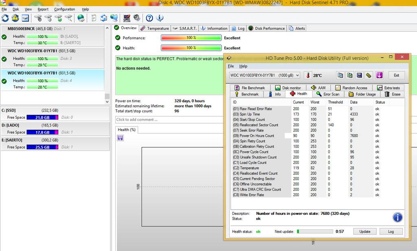Image resolution: width=417 pixels, height=251 pixels.
Task: Click the blue question mark help icon
Action: coord(149,18)
